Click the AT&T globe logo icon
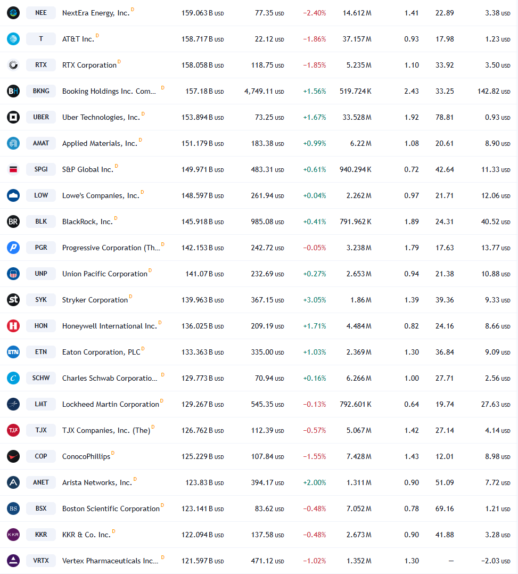518x574 pixels. [x=13, y=39]
